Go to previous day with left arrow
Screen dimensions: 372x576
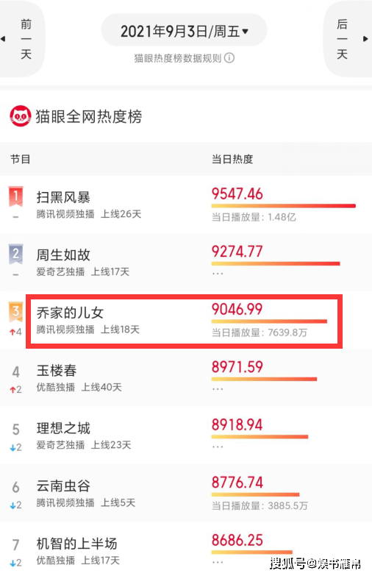pyautogui.click(x=3, y=38)
